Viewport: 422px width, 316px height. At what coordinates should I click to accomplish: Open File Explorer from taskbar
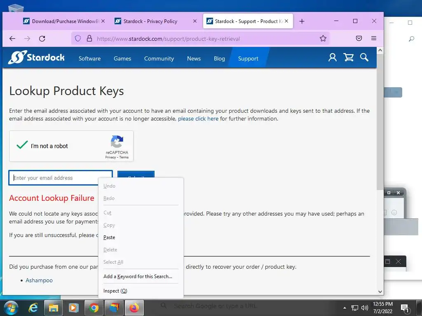click(x=53, y=308)
